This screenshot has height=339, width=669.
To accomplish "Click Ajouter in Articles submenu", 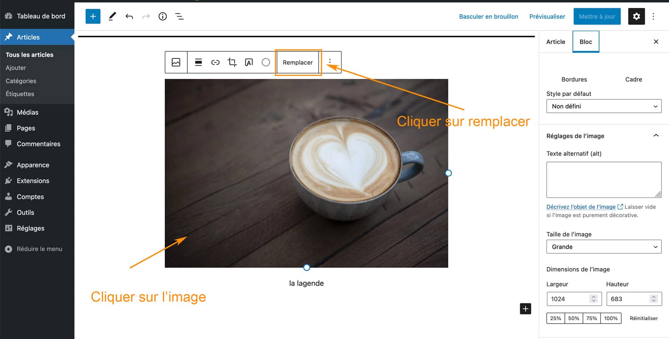I will 16,68.
